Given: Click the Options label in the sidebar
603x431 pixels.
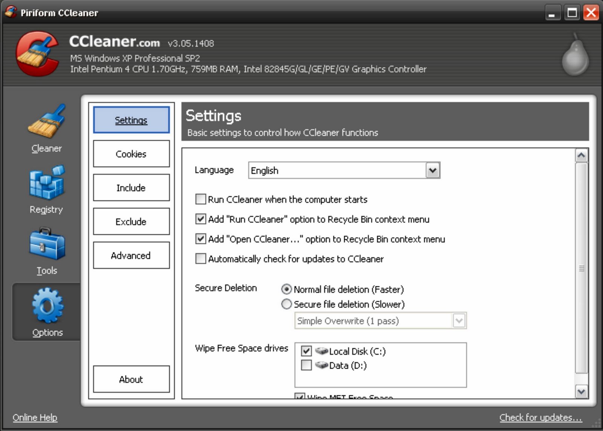Looking at the screenshot, I should pyautogui.click(x=47, y=333).
